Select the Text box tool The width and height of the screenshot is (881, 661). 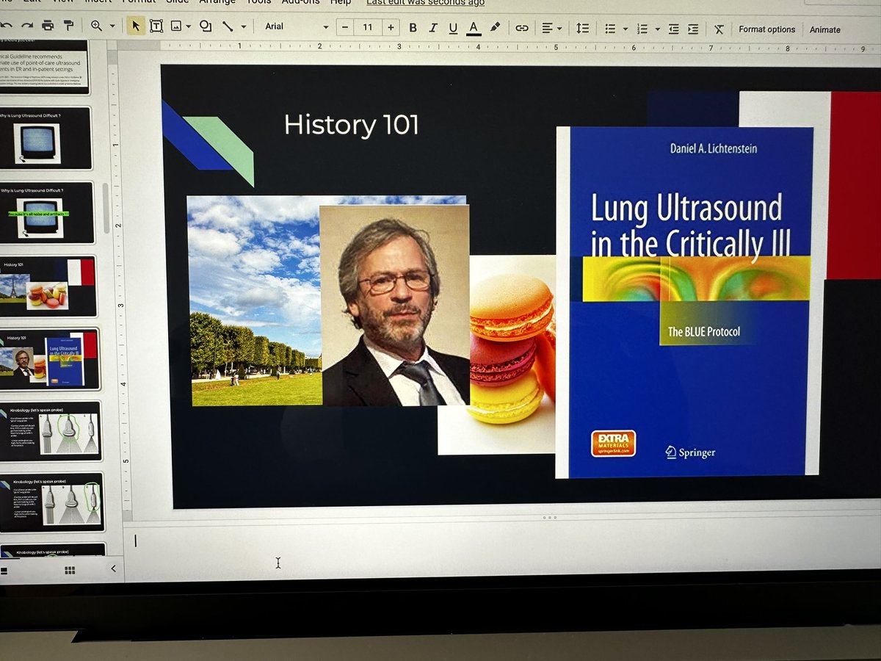tap(156, 26)
